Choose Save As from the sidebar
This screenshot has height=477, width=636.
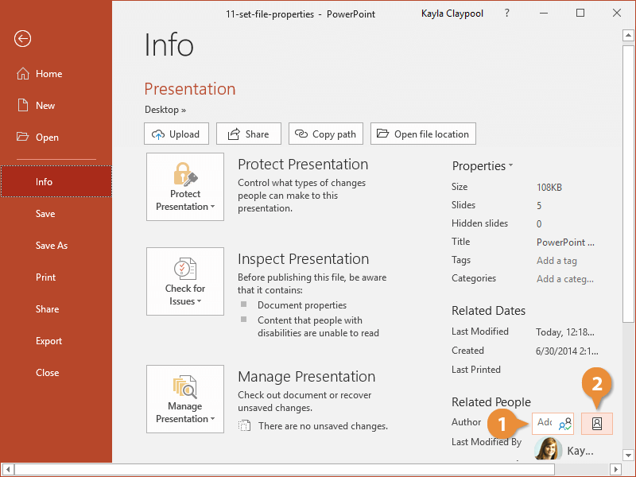[x=52, y=246]
